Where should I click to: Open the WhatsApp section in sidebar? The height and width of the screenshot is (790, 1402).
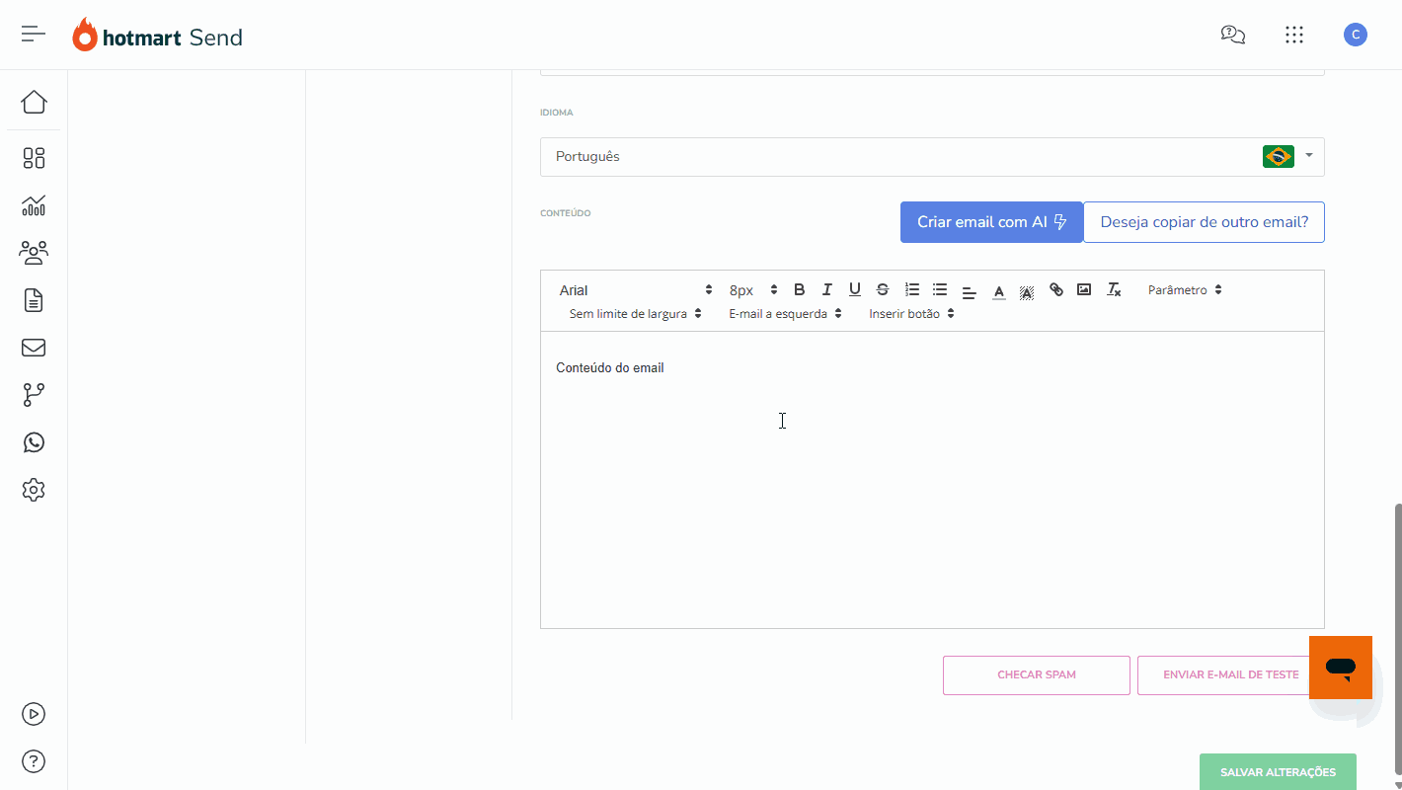click(x=34, y=442)
